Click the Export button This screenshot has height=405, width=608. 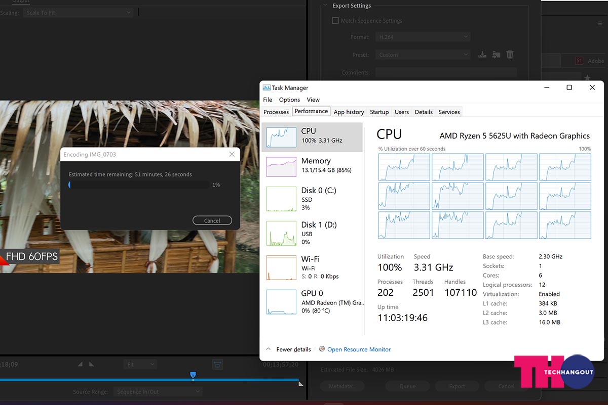[x=457, y=386]
